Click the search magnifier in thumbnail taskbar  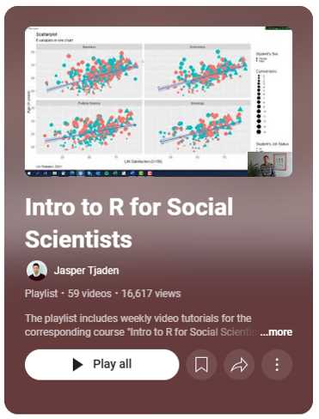[x=37, y=173]
